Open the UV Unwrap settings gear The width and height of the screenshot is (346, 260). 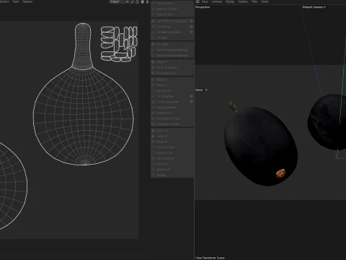tap(191, 27)
